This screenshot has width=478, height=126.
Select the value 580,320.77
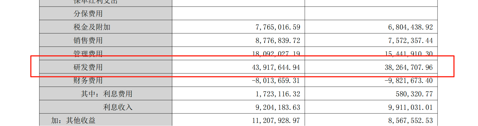click(414, 94)
